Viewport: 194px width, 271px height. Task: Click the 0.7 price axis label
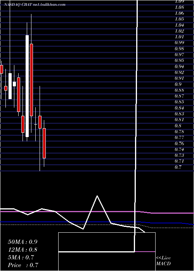(x=178, y=167)
